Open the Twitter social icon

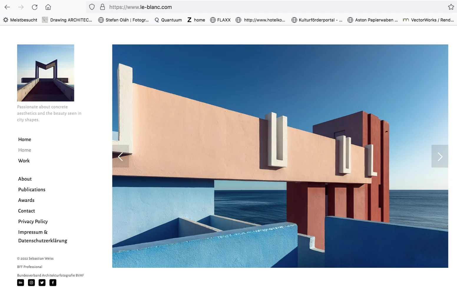click(x=42, y=283)
